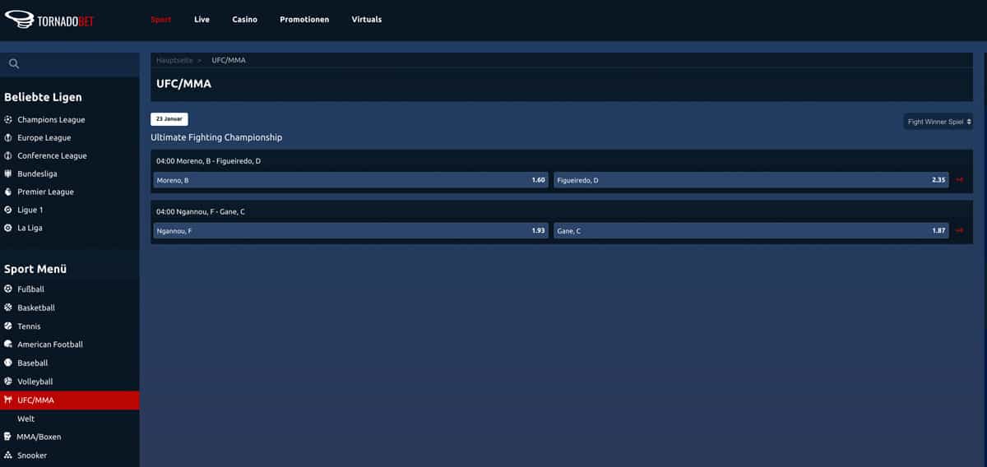Click the Bundesliga crest icon
Image resolution: width=987 pixels, height=467 pixels.
tap(8, 173)
